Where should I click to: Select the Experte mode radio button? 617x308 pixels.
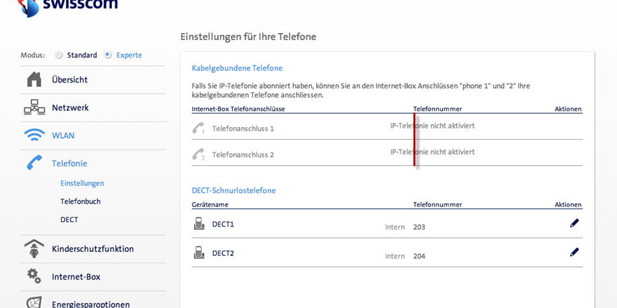(108, 55)
